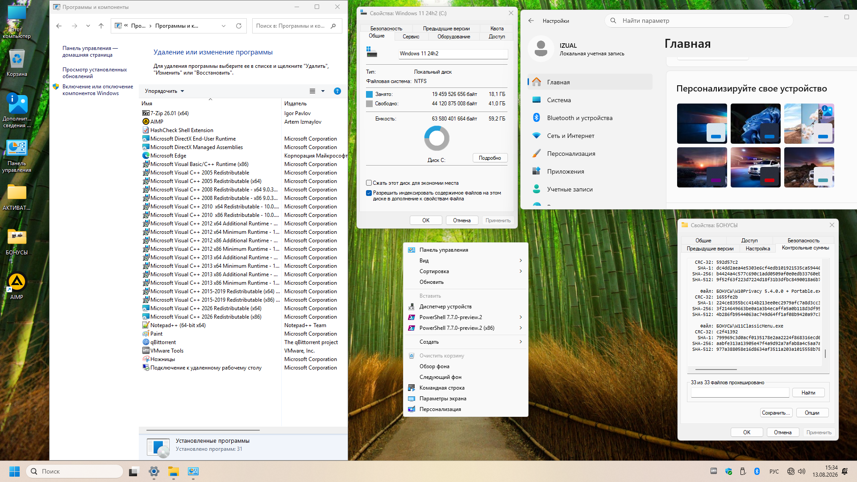Open the address bar history dropdown
Viewport: 857px width, 482px height.
(224, 26)
